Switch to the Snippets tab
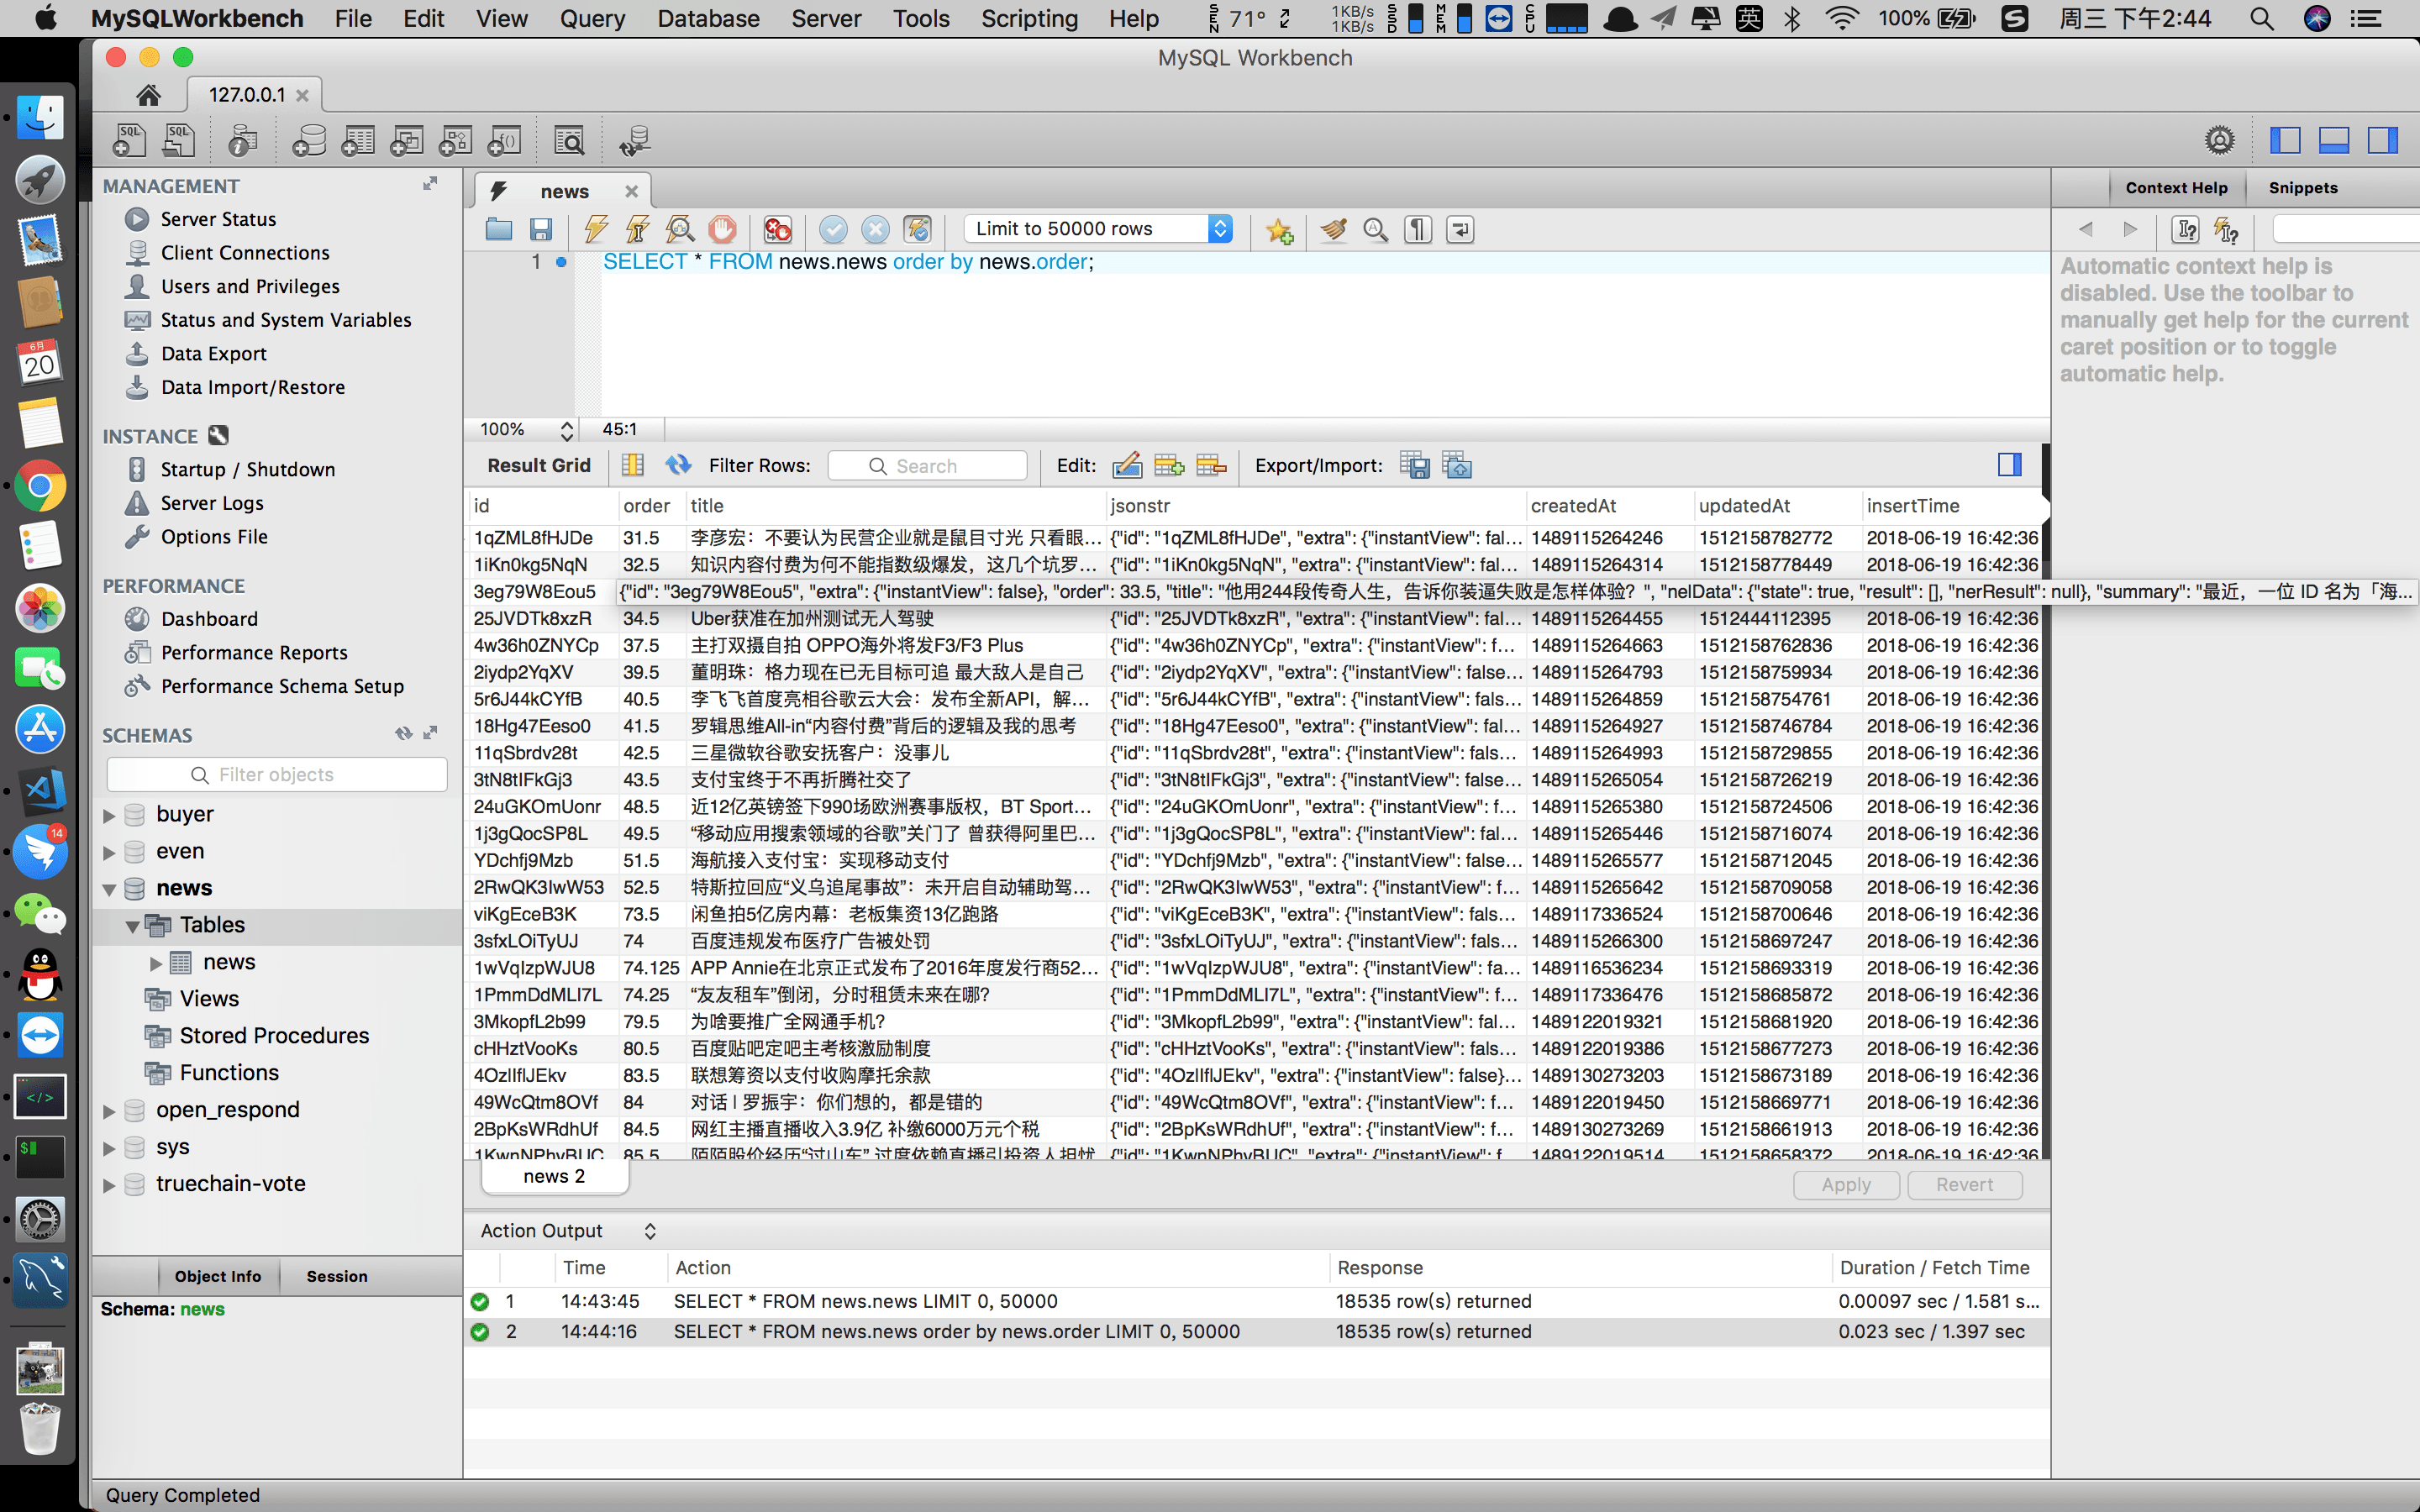Viewport: 2420px width, 1512px height. pos(2303,188)
